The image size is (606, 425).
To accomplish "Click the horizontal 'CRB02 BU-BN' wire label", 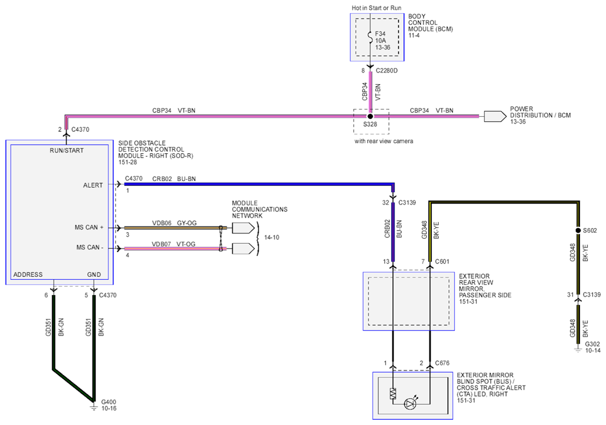I will [x=174, y=179].
